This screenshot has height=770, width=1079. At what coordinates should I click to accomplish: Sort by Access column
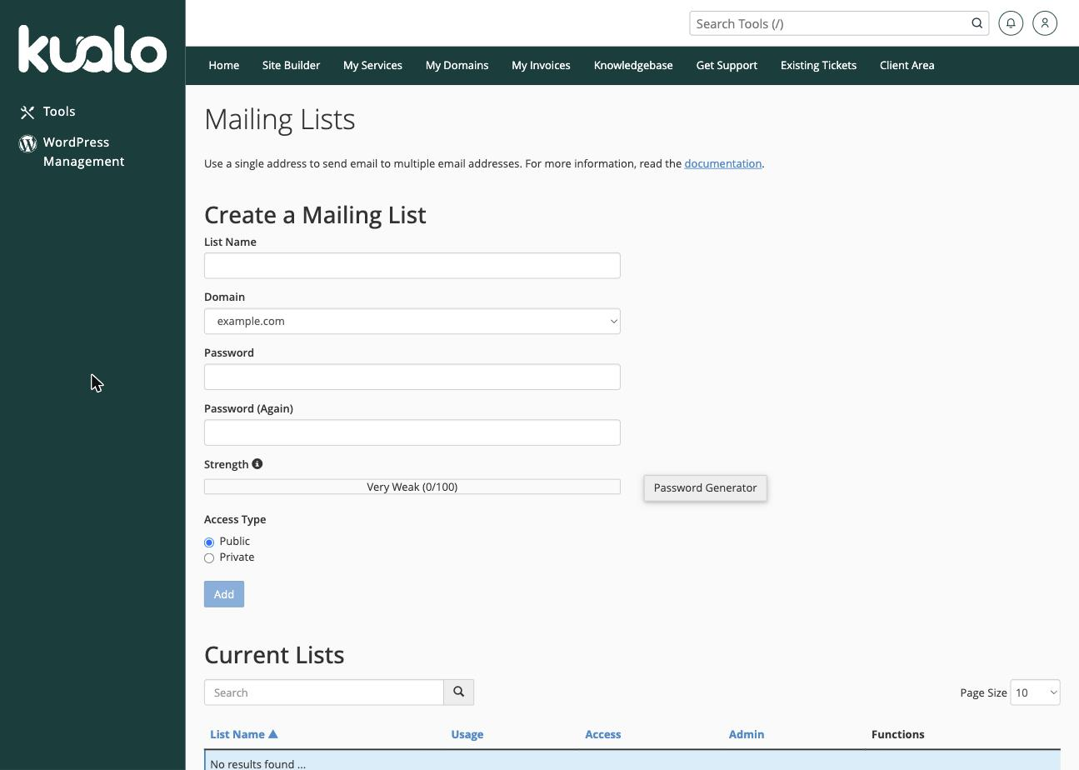(x=602, y=734)
